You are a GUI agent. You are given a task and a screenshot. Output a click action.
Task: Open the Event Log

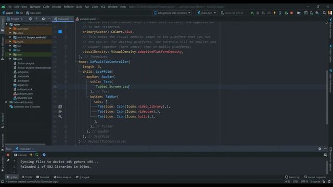click(292, 177)
